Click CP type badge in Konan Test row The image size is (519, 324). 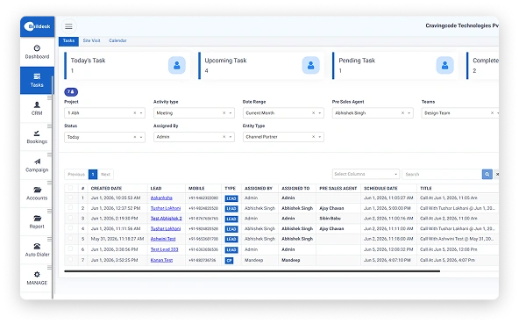pos(229,261)
